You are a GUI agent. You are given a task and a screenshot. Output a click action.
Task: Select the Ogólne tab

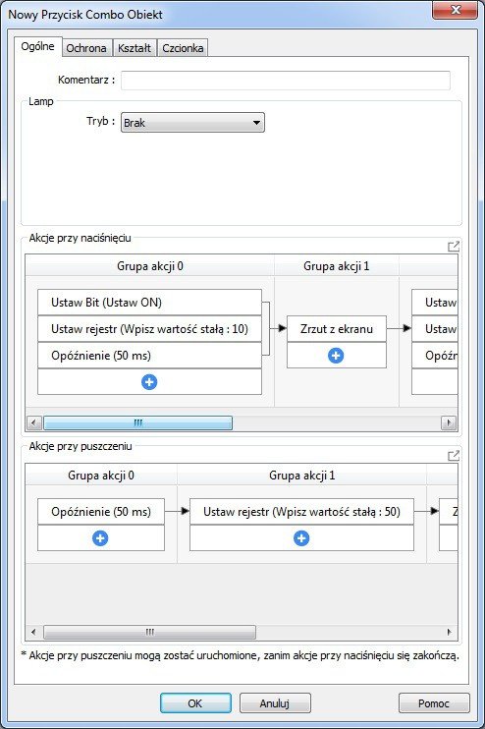(37, 46)
